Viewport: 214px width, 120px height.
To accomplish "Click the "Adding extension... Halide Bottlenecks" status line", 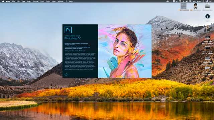I will point(75,51).
